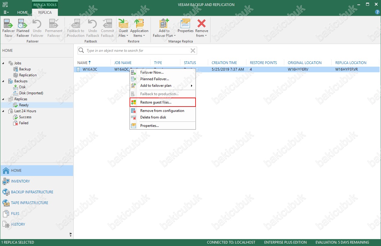Select Ready under Replicas
The image size is (381, 246).
point(24,105)
